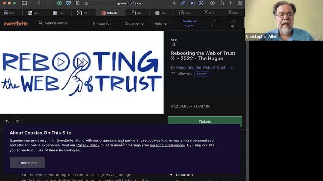Image resolution: width=323 pixels, height=181 pixels.
Task: Click the Grammarly extension icon
Action: click(x=59, y=3)
